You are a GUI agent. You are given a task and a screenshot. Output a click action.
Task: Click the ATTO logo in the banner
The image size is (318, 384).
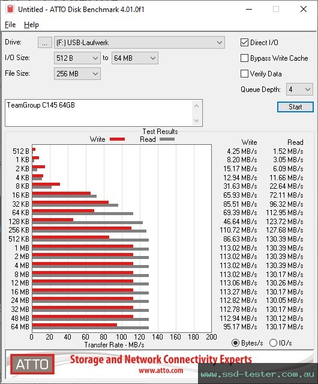click(x=32, y=364)
